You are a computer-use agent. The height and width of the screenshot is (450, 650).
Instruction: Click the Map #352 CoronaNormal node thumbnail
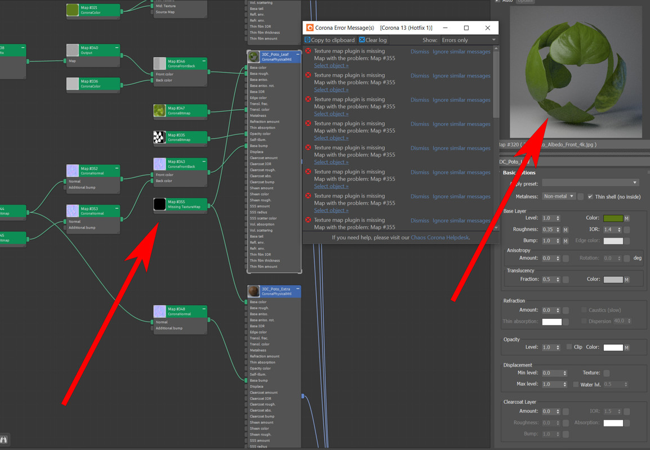click(73, 171)
